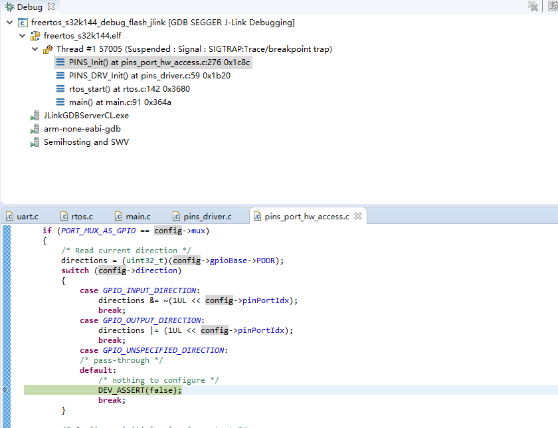Click the rtos_start() stack frame icon
This screenshot has width=558, height=428.
click(x=60, y=88)
